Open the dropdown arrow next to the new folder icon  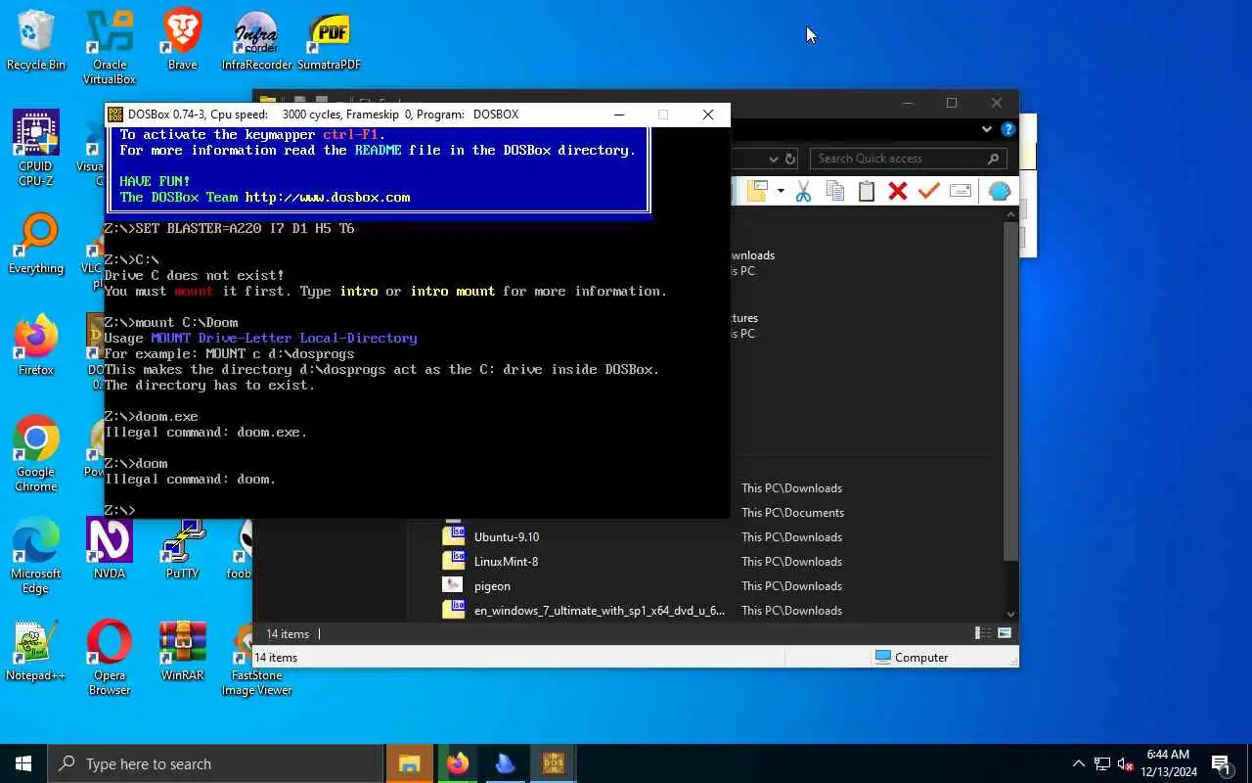(x=781, y=192)
